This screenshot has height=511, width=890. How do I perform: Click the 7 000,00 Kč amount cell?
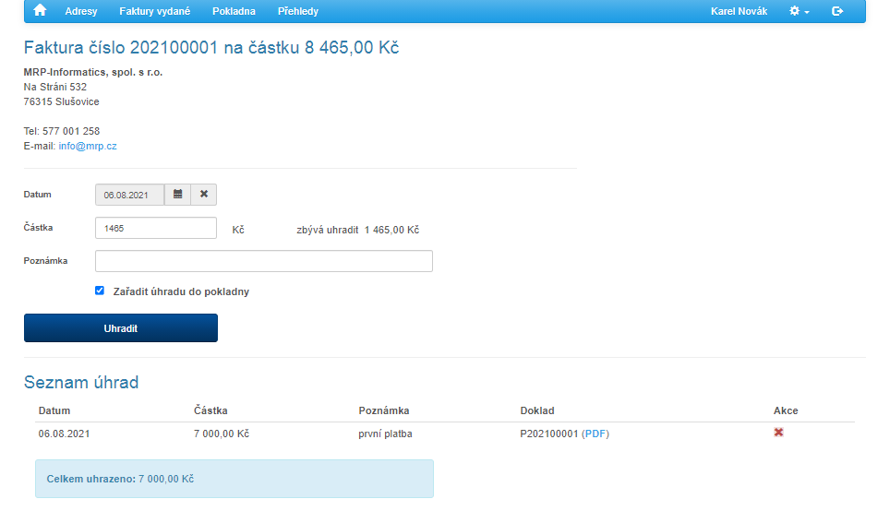coord(222,434)
